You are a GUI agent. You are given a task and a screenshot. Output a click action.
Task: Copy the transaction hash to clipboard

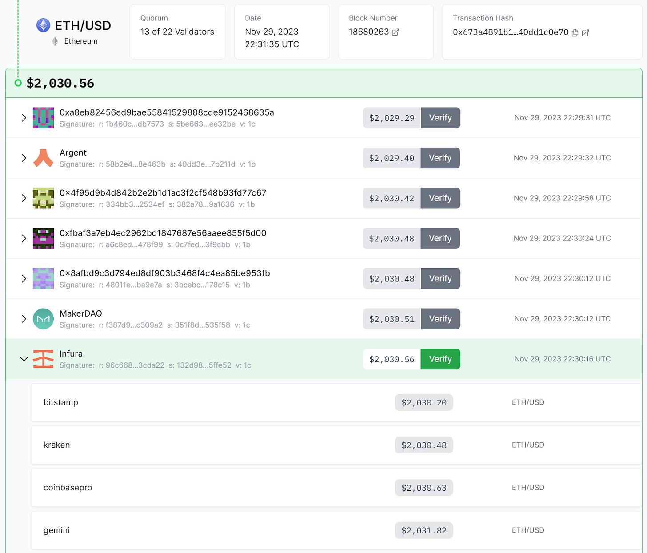point(575,32)
